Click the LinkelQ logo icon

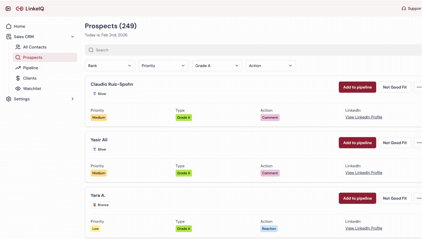click(x=19, y=9)
